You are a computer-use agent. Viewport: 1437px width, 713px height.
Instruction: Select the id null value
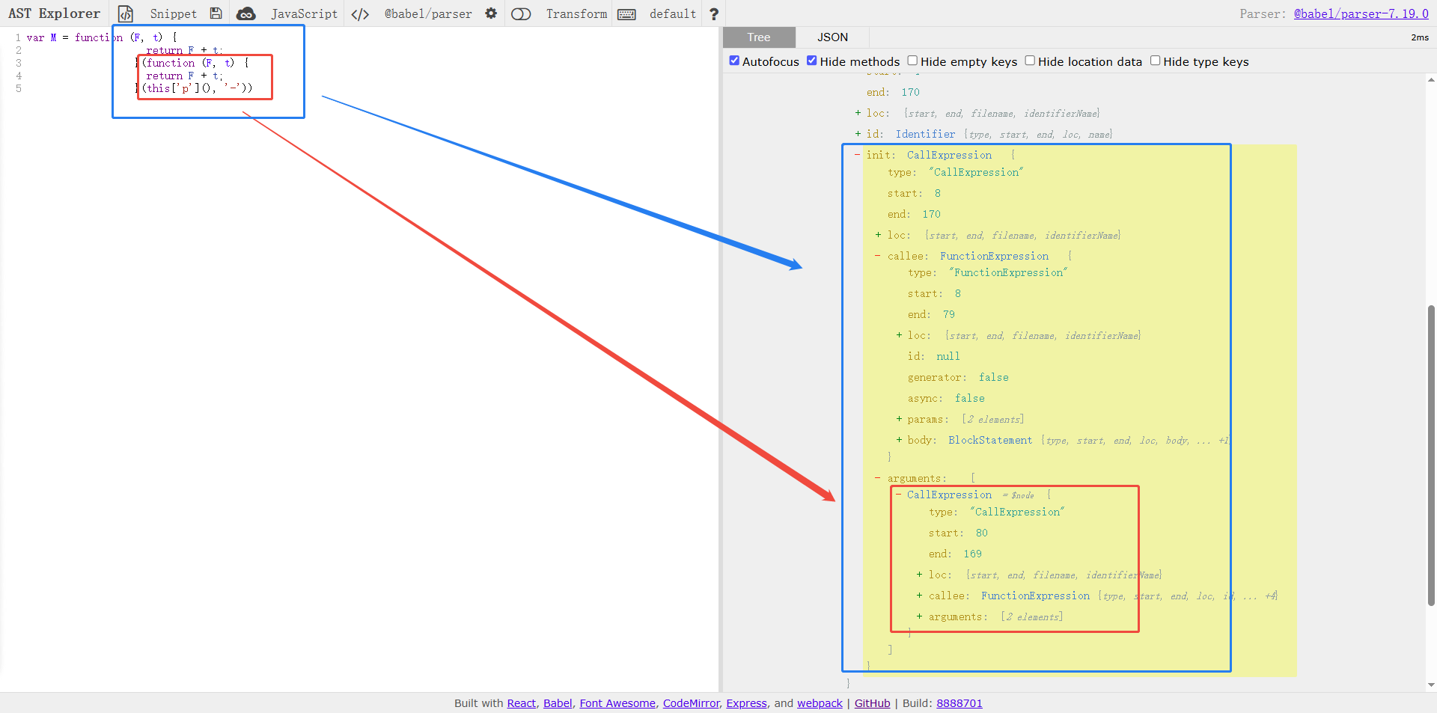[x=948, y=356]
